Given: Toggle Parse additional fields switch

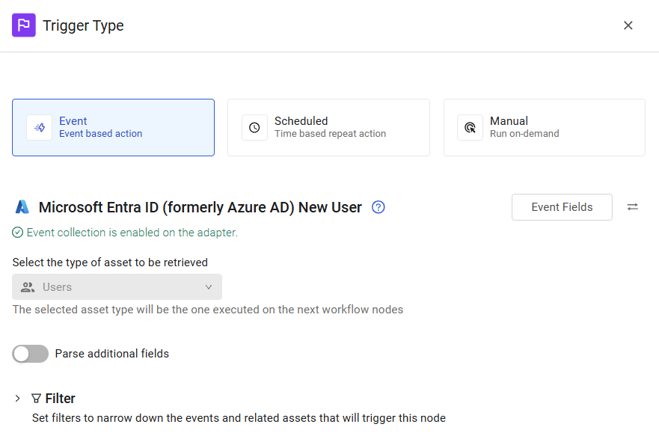Looking at the screenshot, I should (x=30, y=354).
